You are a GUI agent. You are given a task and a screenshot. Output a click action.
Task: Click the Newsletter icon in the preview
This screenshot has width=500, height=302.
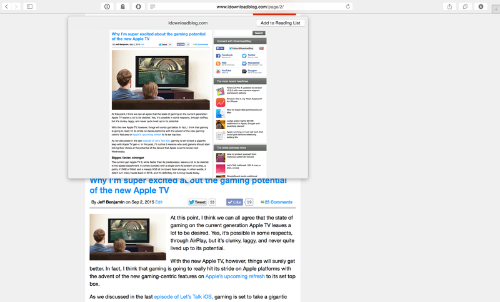point(244,64)
